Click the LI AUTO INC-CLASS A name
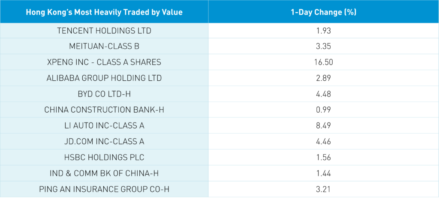 104,126
